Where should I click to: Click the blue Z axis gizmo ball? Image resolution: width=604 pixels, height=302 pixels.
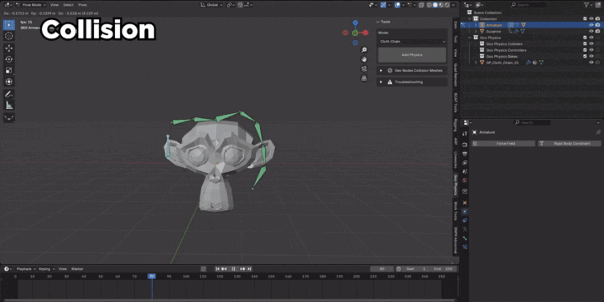(355, 23)
